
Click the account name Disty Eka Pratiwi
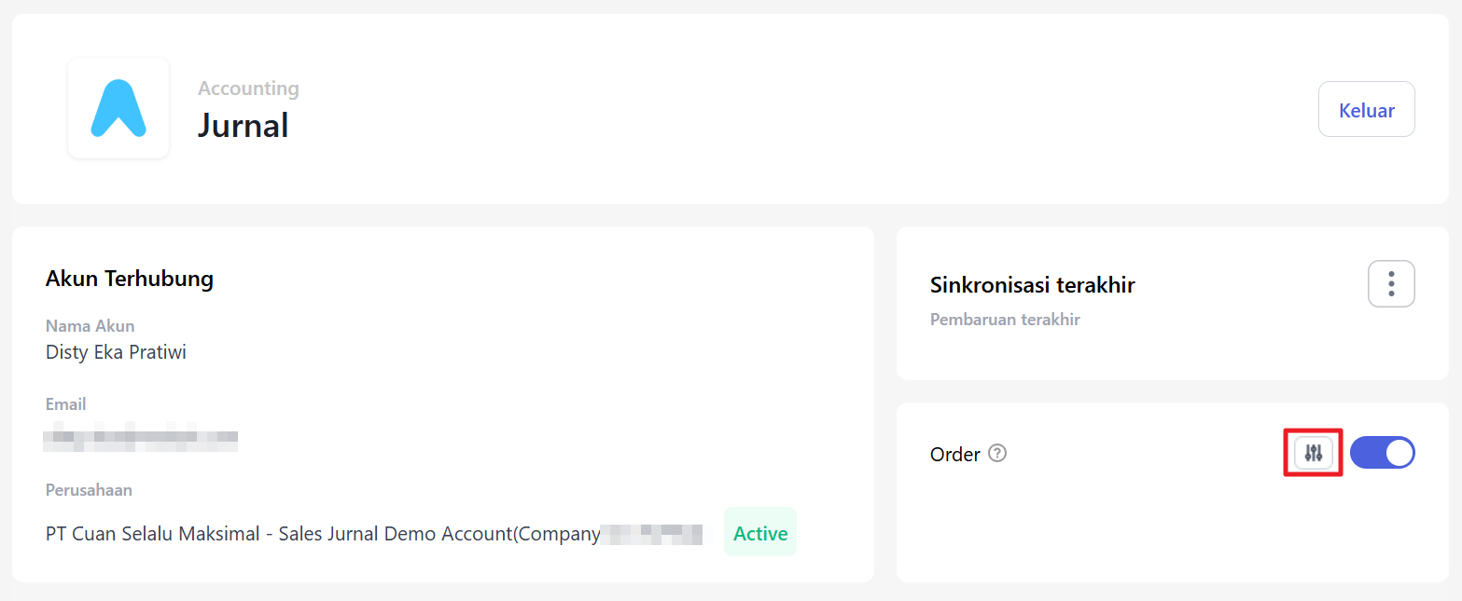[x=116, y=352]
